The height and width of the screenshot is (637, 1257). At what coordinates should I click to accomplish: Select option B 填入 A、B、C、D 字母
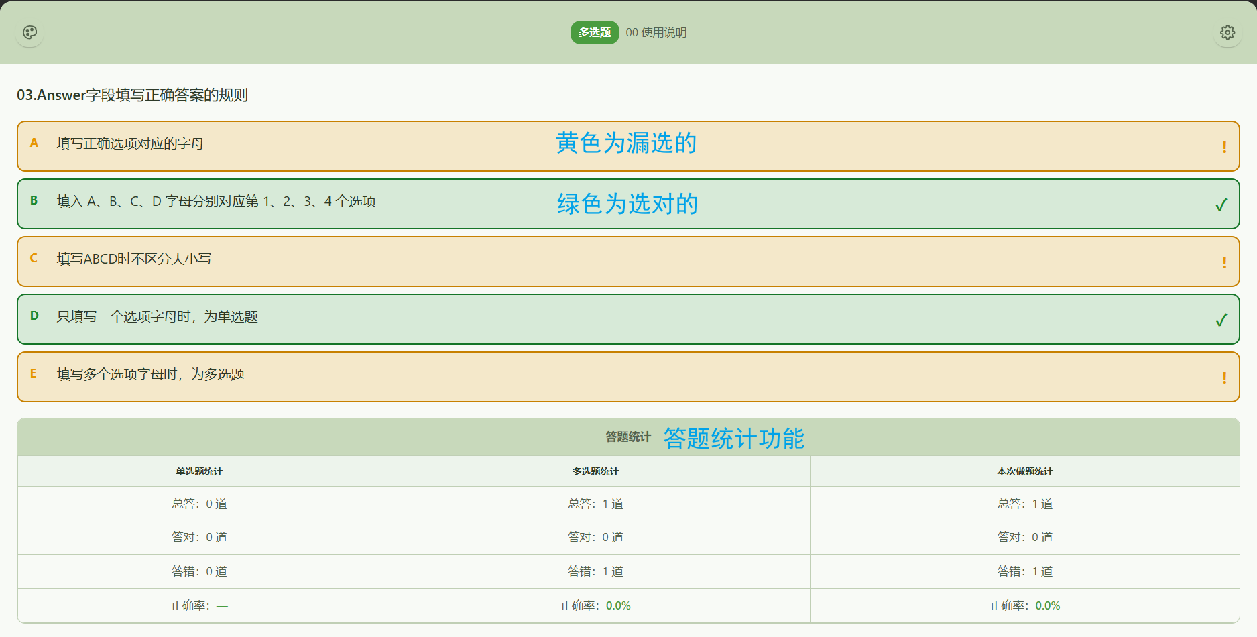pyautogui.click(x=628, y=204)
